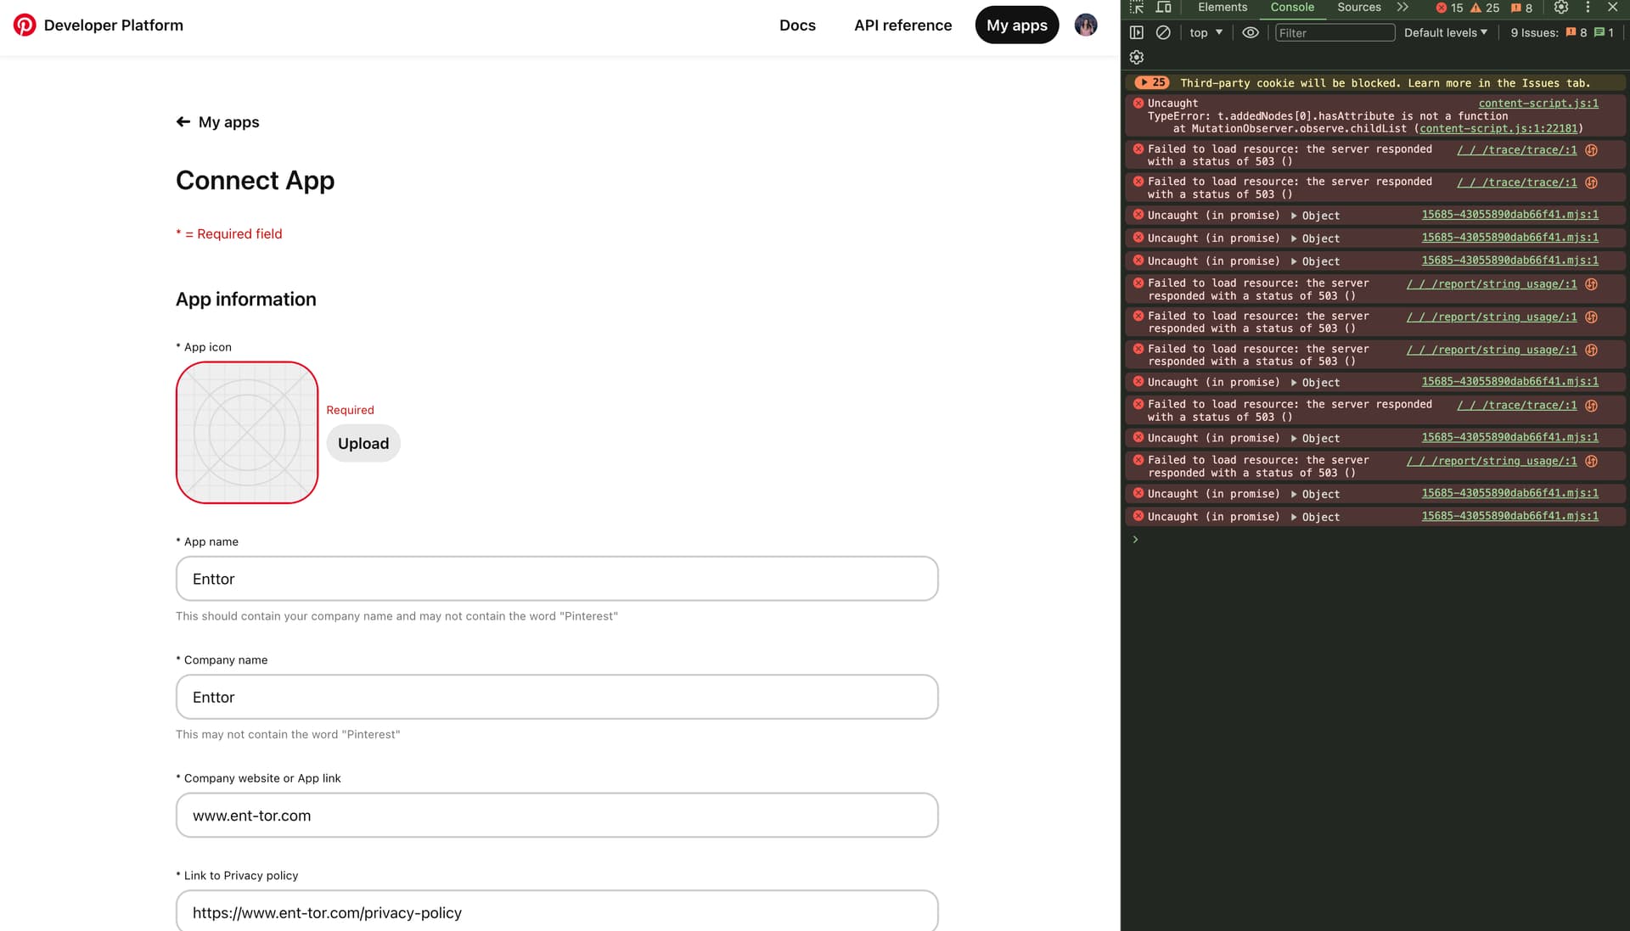Show the console sidebar panel icon
The image size is (1630, 931).
tap(1137, 32)
